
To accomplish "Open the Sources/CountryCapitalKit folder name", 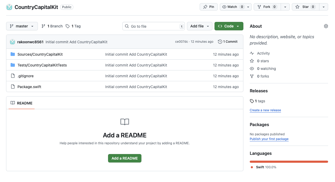I will tap(40, 54).
